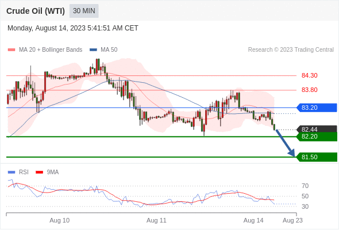Click the RSI 50 axis value
Image resolution: width=339 pixels, height=230 pixels.
[305, 196]
